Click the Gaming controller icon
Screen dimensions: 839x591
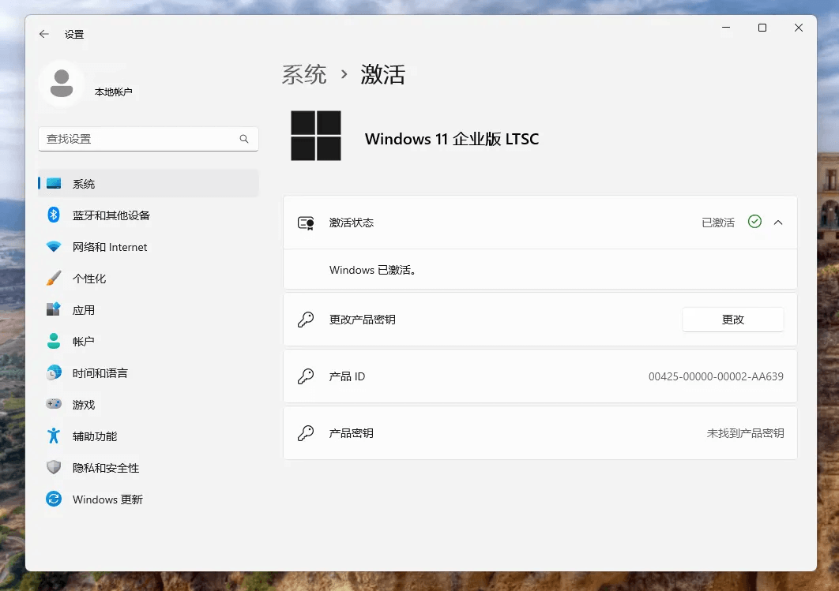[x=54, y=404]
